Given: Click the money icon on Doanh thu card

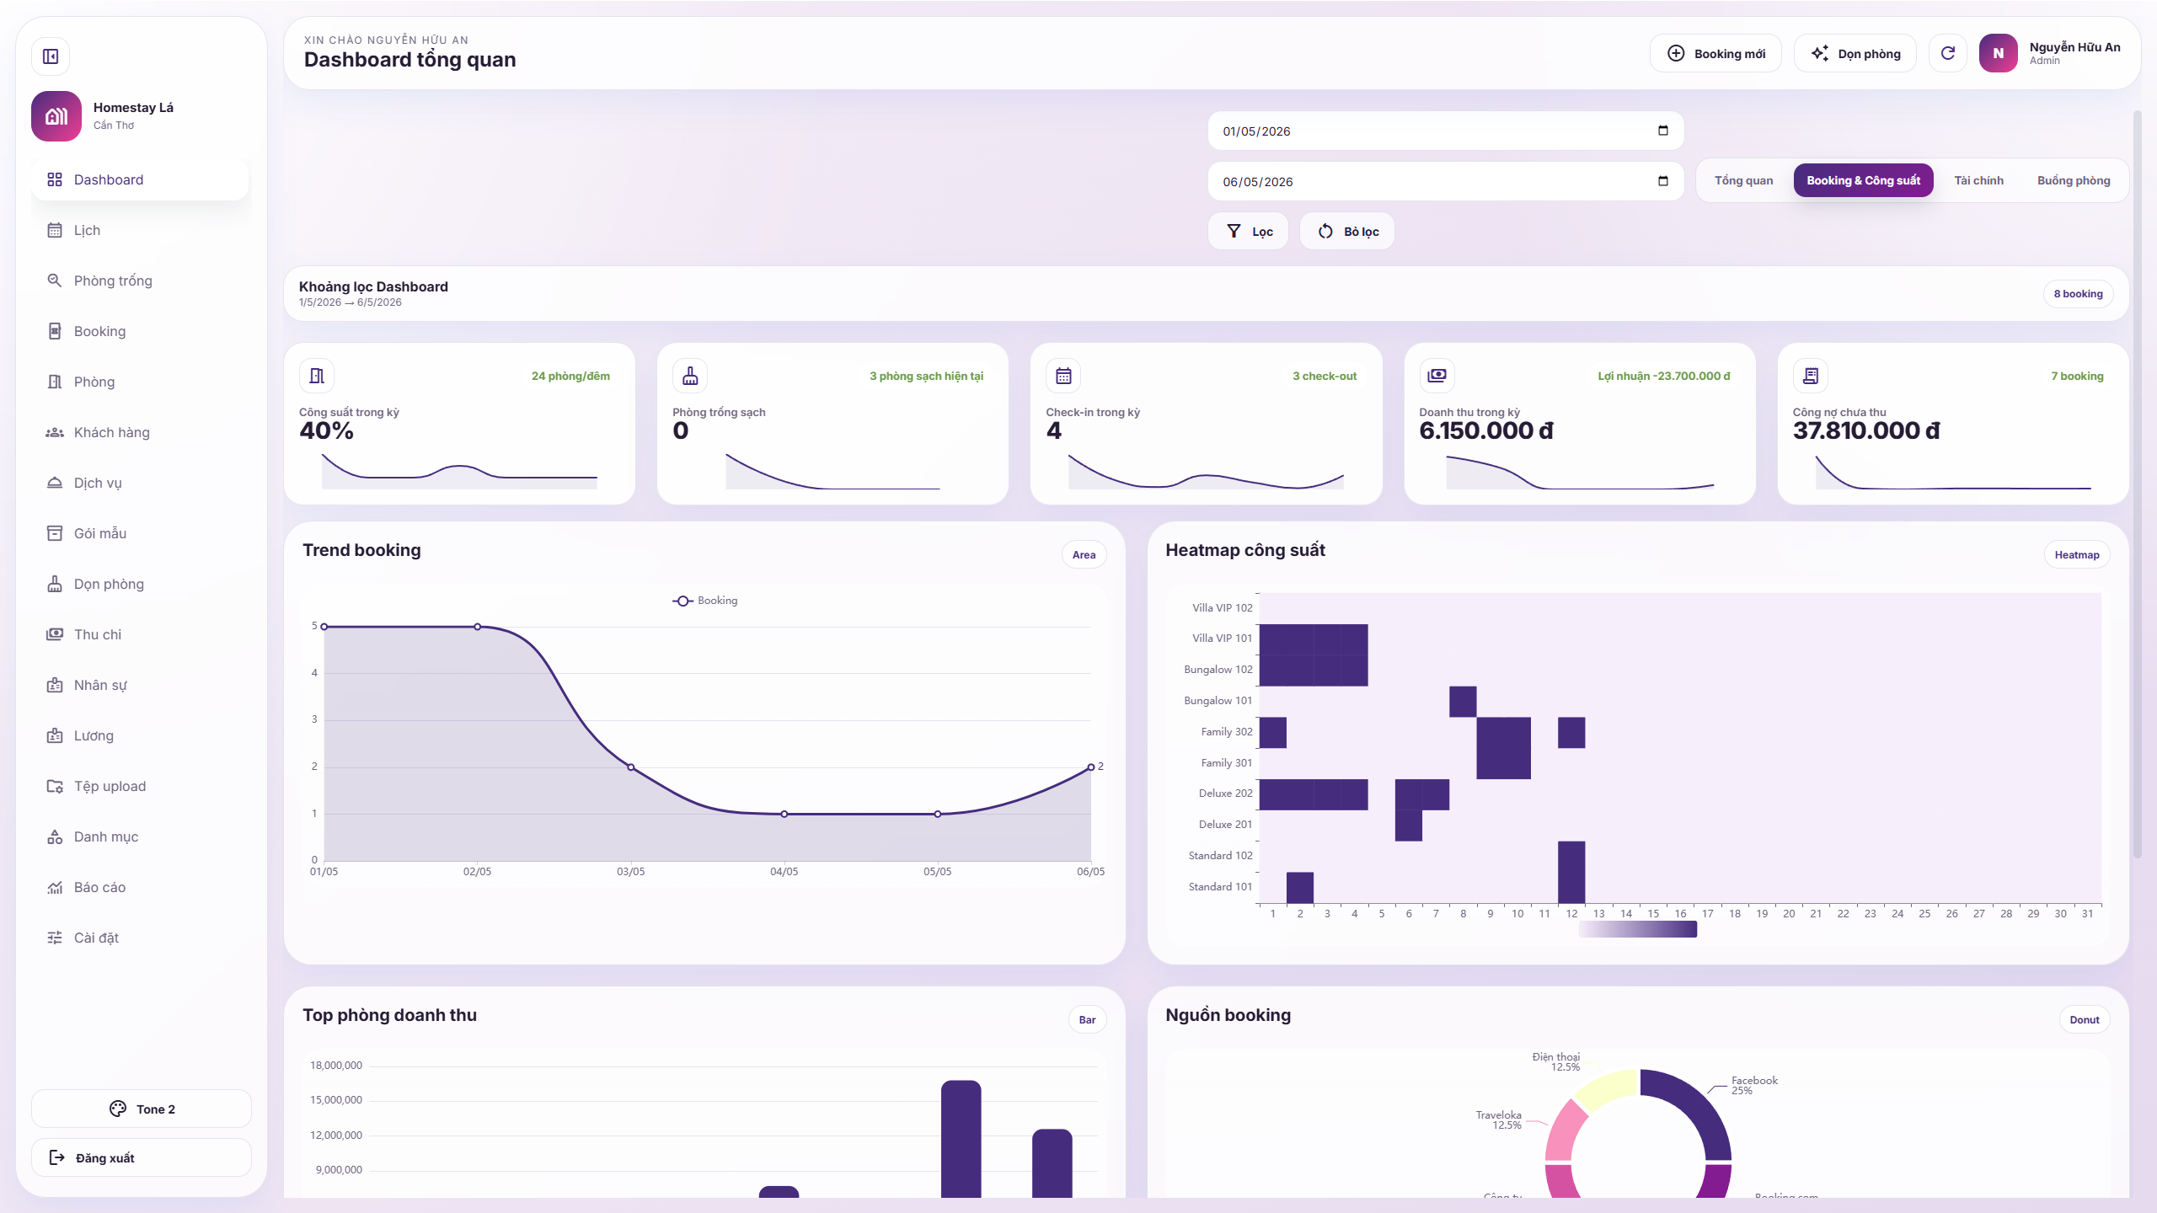Looking at the screenshot, I should click(x=1437, y=376).
